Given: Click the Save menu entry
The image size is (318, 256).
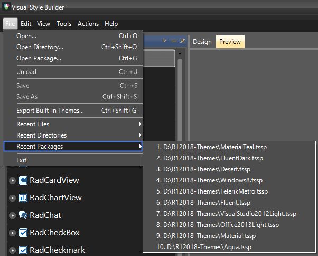Looking at the screenshot, I should [73, 86].
